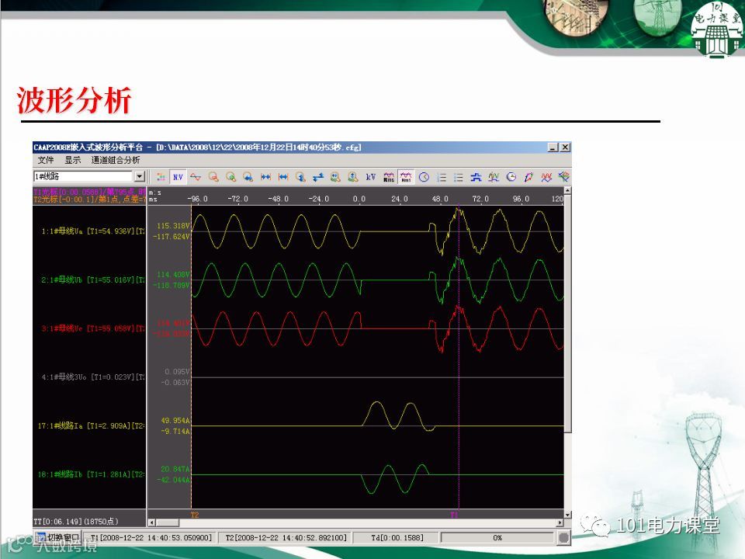Click the harmonic waveform analysis icon
The height and width of the screenshot is (559, 745).
[x=494, y=177]
